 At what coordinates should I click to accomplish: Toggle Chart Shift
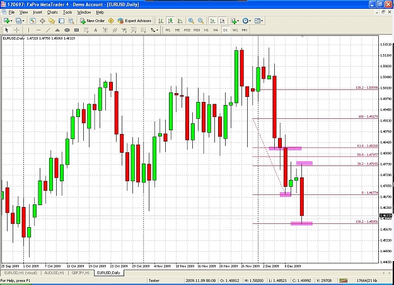(x=222, y=21)
